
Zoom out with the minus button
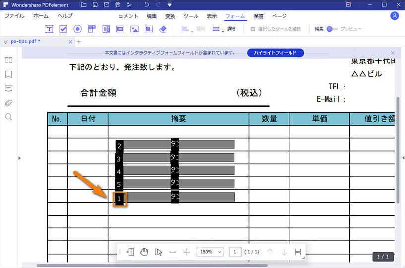[x=173, y=252]
